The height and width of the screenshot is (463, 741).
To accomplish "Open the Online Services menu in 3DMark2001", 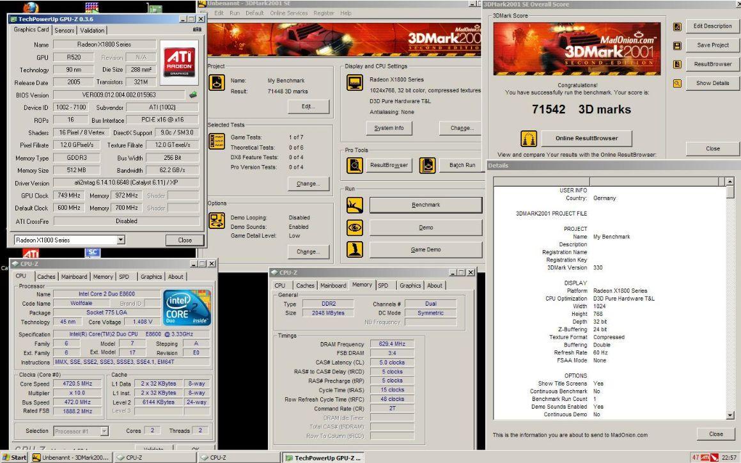I will click(x=289, y=13).
